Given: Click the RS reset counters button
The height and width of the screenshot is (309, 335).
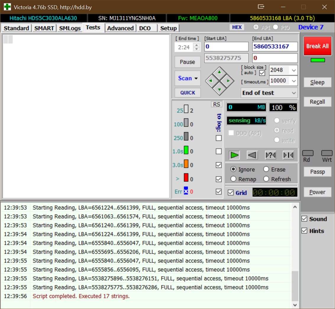Looking at the screenshot, I should point(216,104).
